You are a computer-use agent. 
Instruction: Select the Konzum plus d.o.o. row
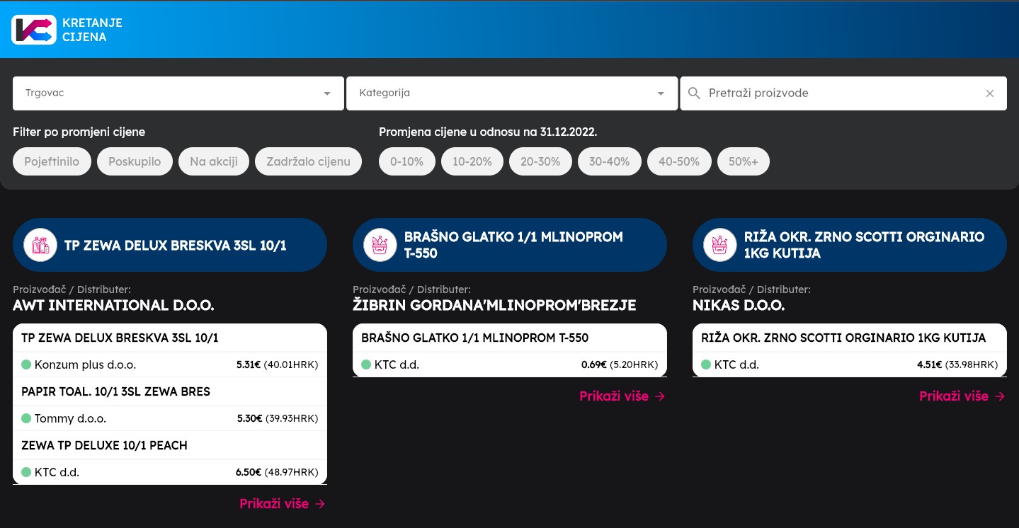(x=170, y=365)
